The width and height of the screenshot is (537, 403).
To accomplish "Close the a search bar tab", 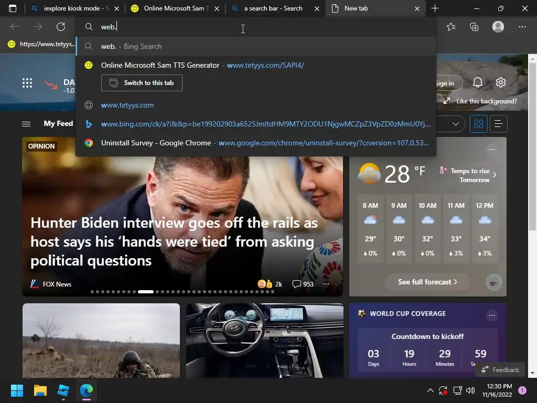I will [317, 8].
